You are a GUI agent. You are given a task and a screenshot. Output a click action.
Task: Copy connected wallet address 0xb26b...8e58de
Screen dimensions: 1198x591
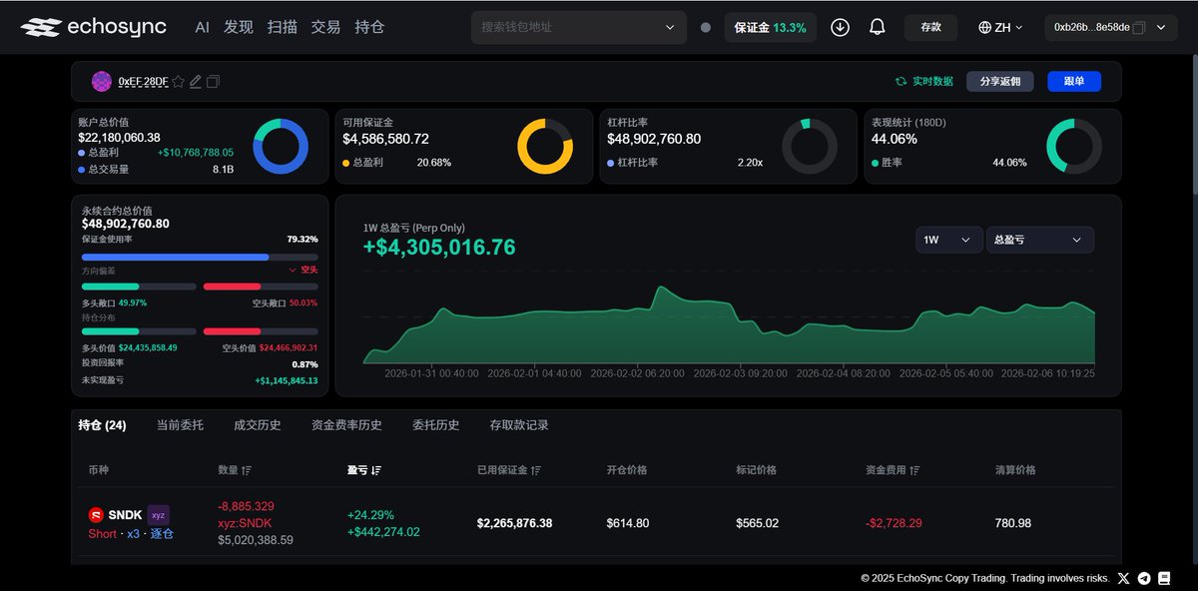click(1139, 28)
